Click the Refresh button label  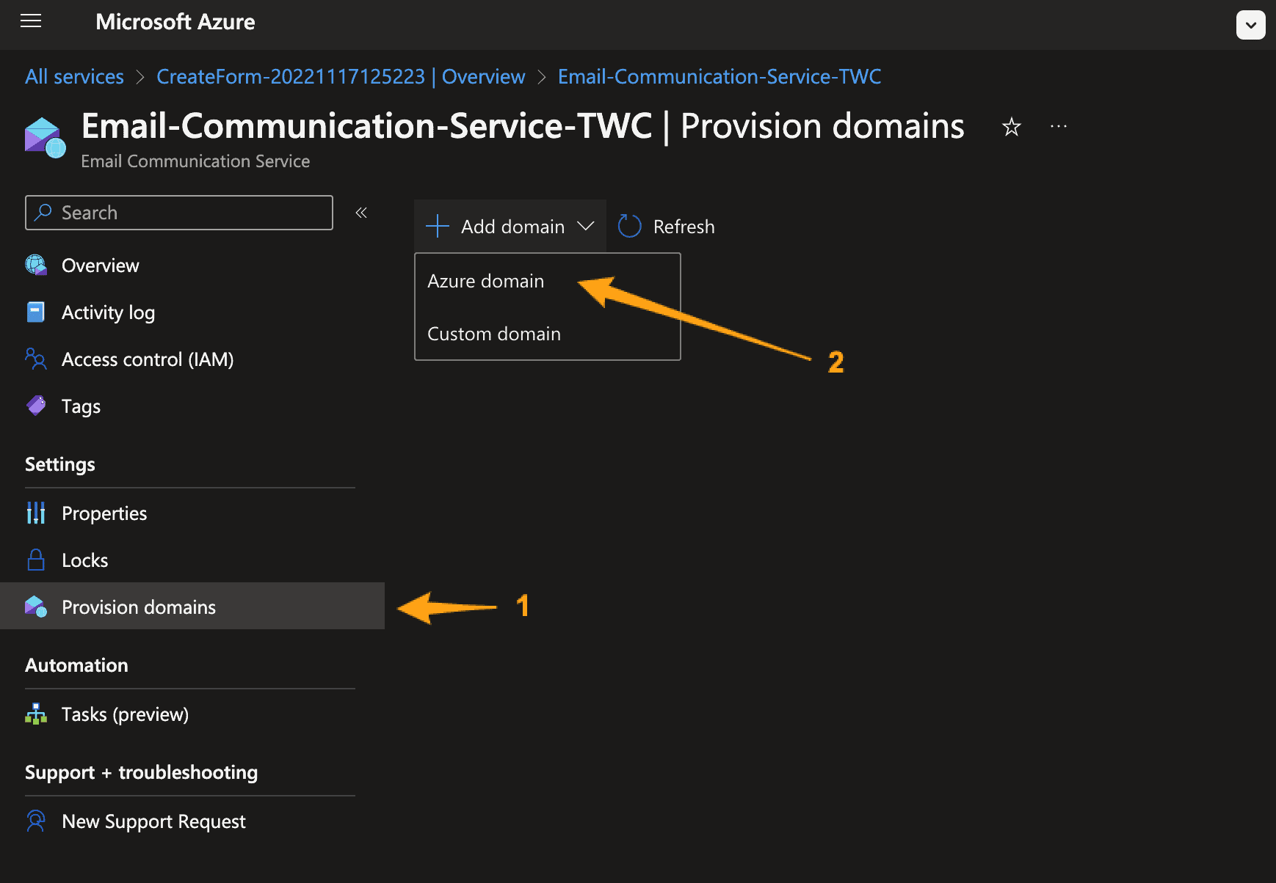684,227
